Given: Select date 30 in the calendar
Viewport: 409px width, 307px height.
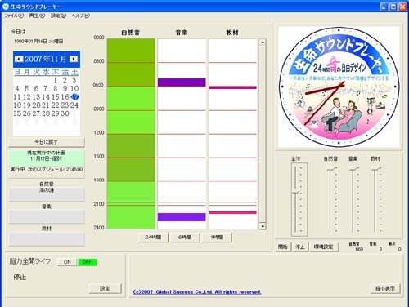Looking at the screenshot, I should [65, 113].
